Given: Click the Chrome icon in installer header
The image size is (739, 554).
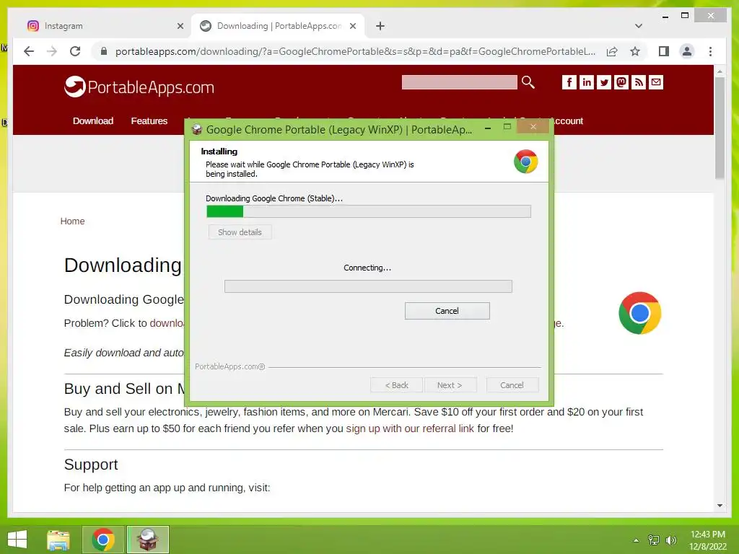Looking at the screenshot, I should [x=525, y=162].
